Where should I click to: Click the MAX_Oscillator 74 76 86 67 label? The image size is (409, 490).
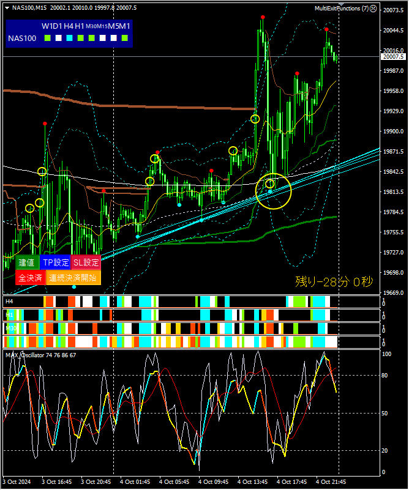(40, 355)
